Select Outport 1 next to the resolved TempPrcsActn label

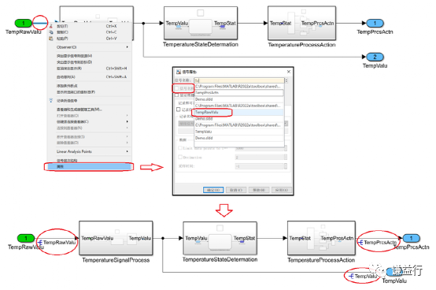pos(412,238)
